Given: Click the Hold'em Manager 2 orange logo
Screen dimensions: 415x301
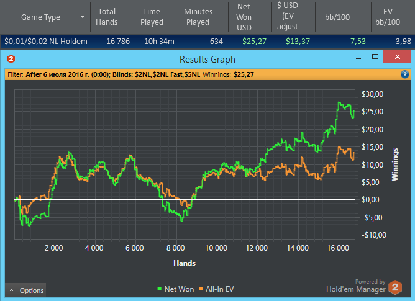Looking at the screenshot, I should coord(395,287).
